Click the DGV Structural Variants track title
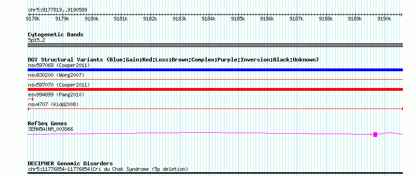 (x=173, y=60)
